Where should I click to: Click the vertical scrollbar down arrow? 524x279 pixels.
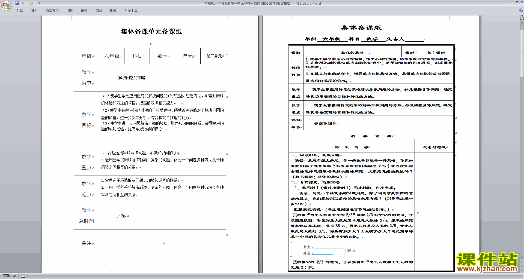point(522,258)
